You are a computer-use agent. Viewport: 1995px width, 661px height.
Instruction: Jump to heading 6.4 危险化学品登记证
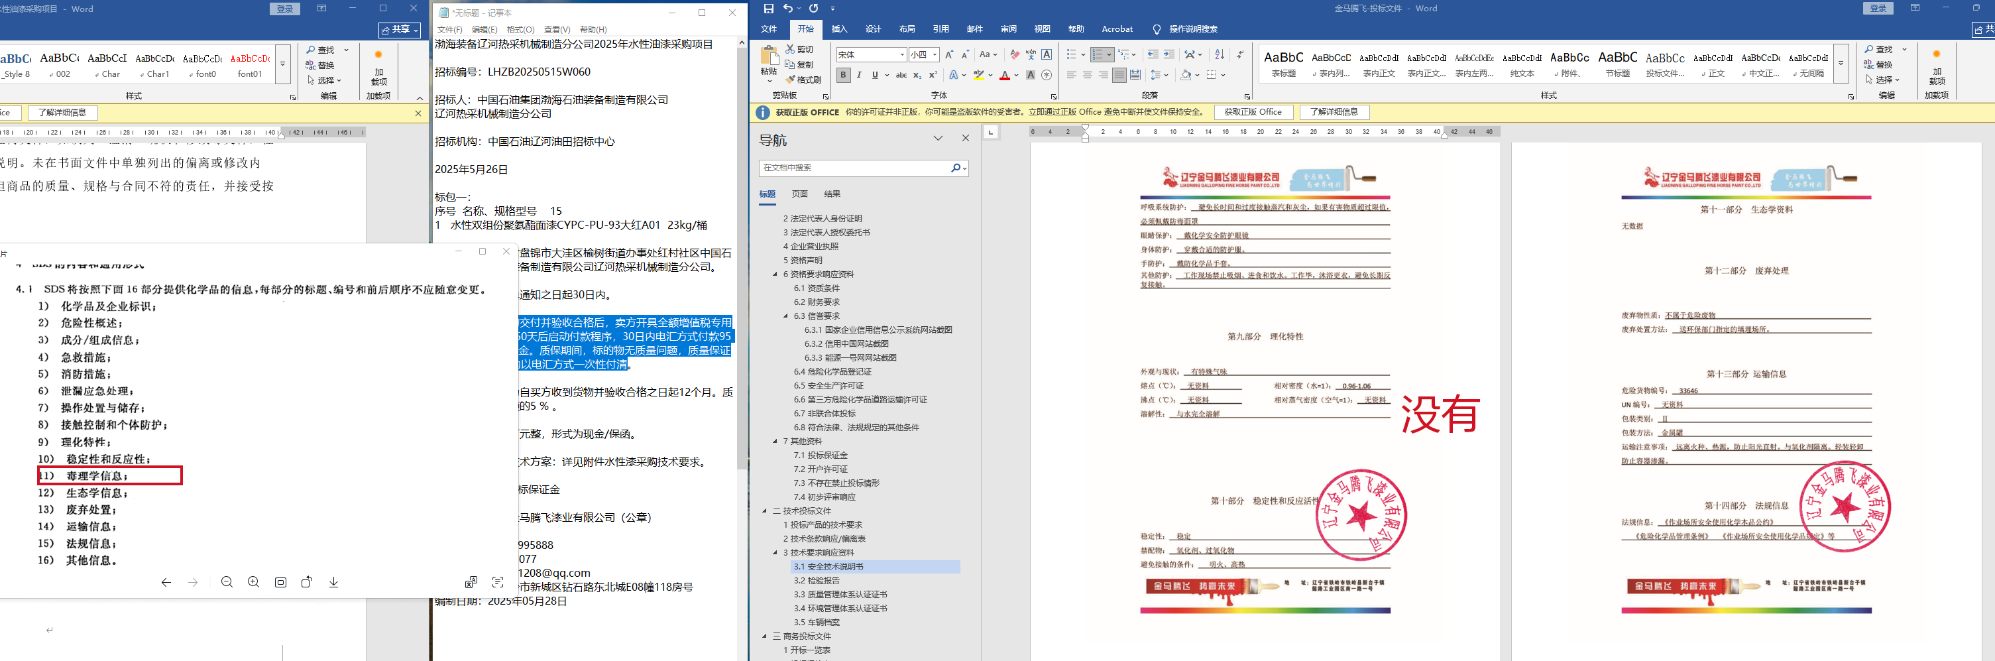(832, 372)
